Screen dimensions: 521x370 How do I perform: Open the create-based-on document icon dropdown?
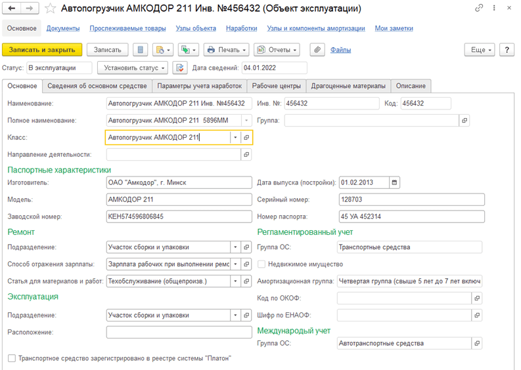click(x=163, y=50)
